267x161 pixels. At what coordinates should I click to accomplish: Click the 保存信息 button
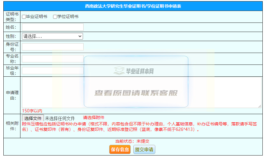point(120,149)
